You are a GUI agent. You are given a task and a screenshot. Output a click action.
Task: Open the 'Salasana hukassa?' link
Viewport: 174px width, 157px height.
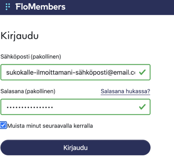pos(125,91)
